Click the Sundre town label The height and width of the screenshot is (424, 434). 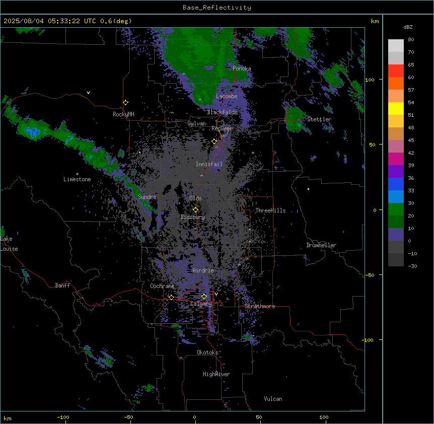tap(147, 197)
